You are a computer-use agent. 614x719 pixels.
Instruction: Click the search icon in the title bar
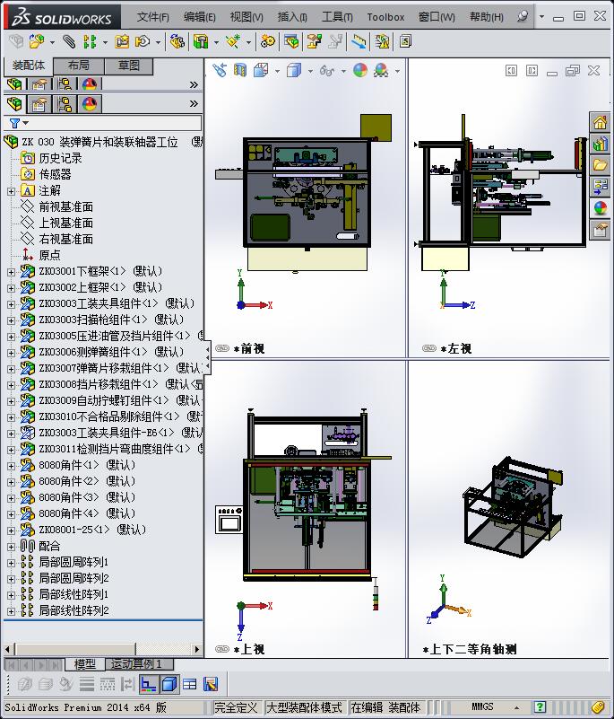pos(523,16)
